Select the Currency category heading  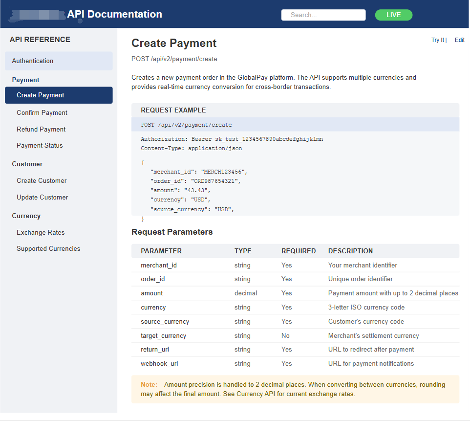point(26,216)
